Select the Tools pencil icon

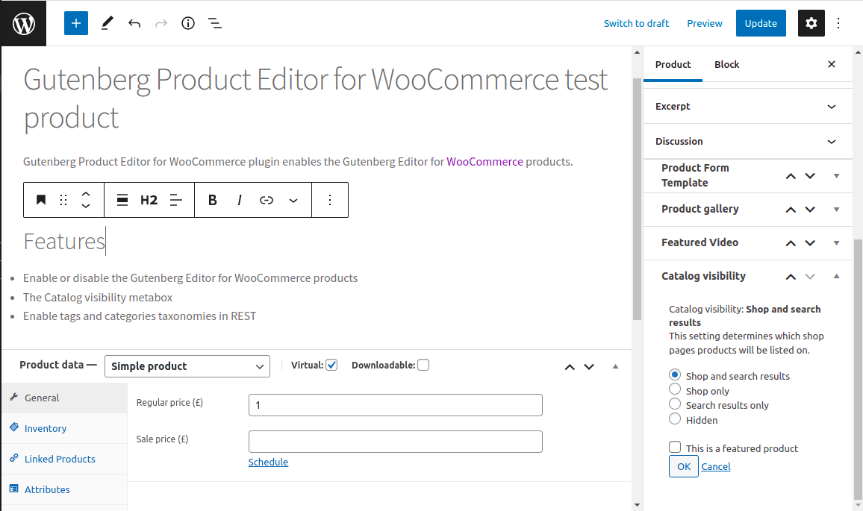click(x=108, y=23)
